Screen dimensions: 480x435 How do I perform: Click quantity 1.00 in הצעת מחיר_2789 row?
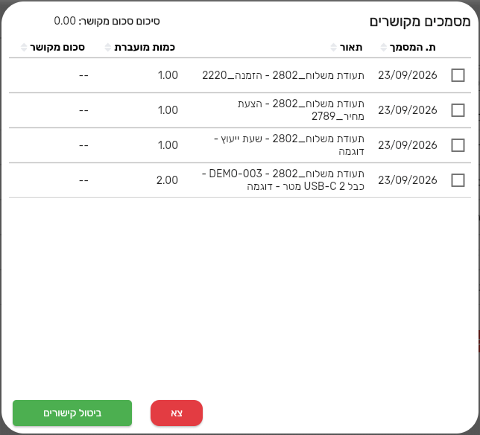(x=168, y=110)
